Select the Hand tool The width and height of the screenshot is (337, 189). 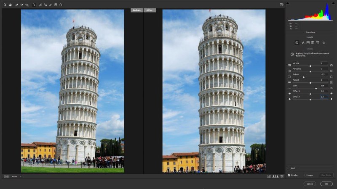10,5
